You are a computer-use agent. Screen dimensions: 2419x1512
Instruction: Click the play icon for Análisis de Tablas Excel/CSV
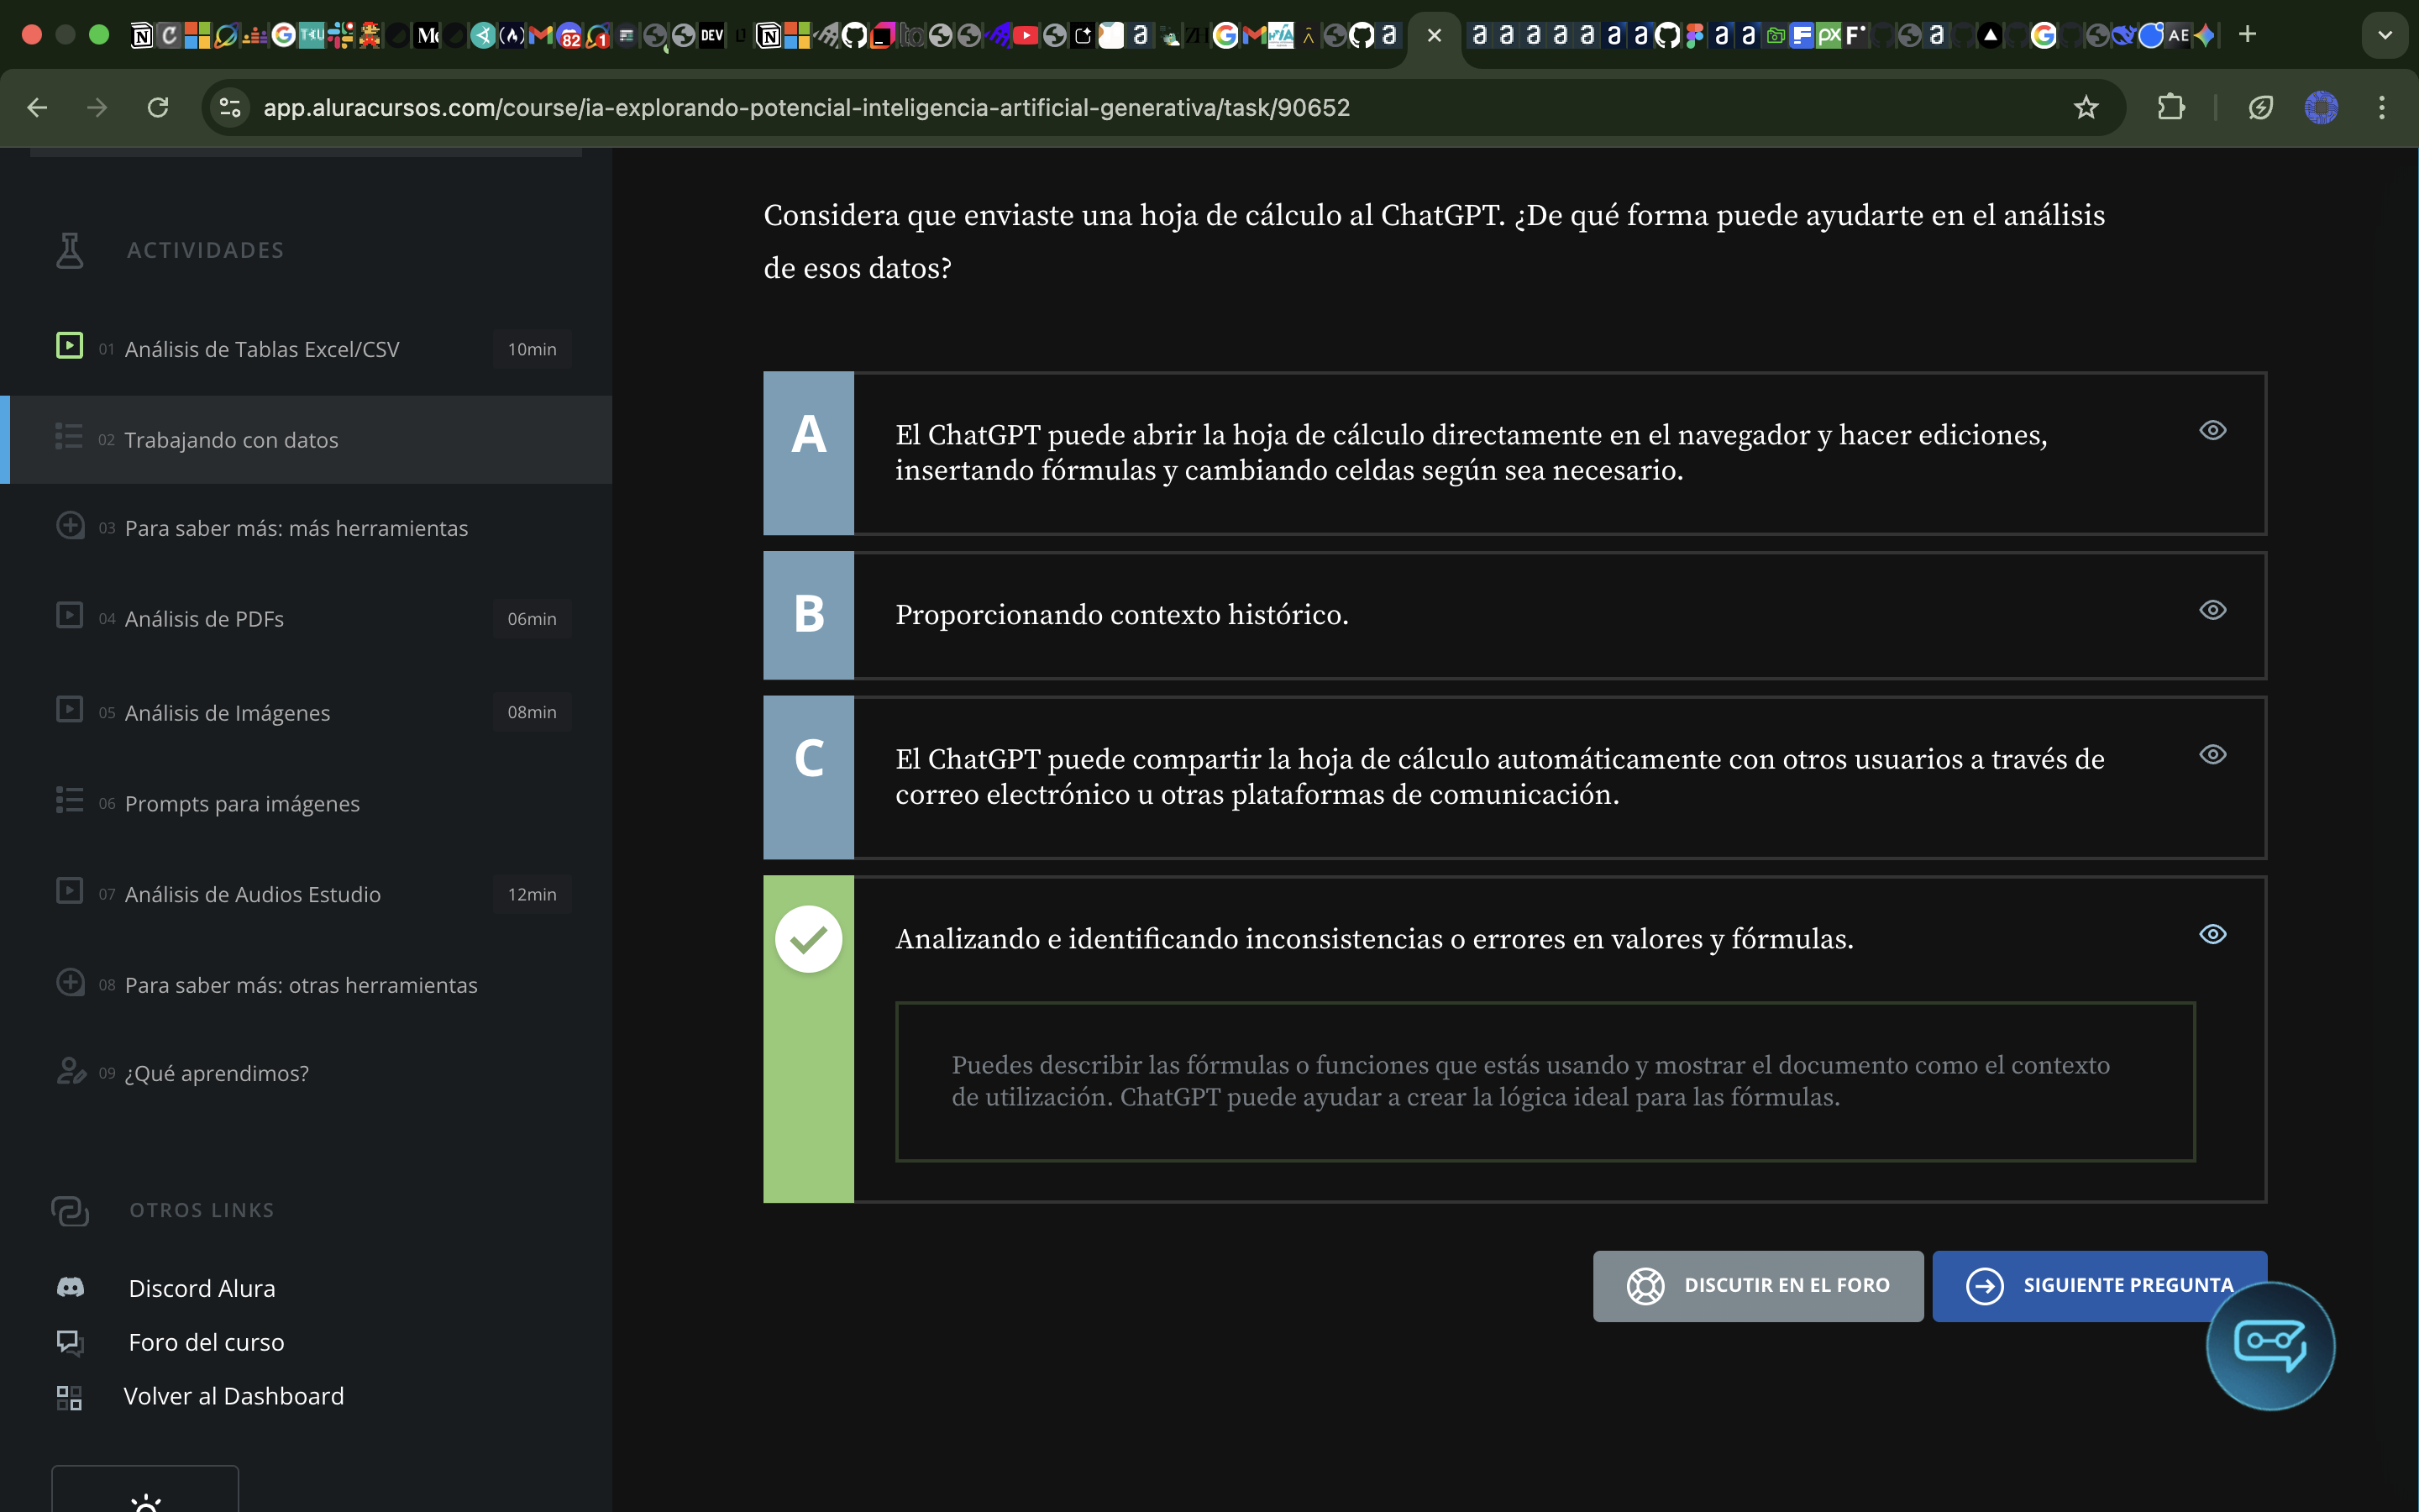(x=69, y=346)
